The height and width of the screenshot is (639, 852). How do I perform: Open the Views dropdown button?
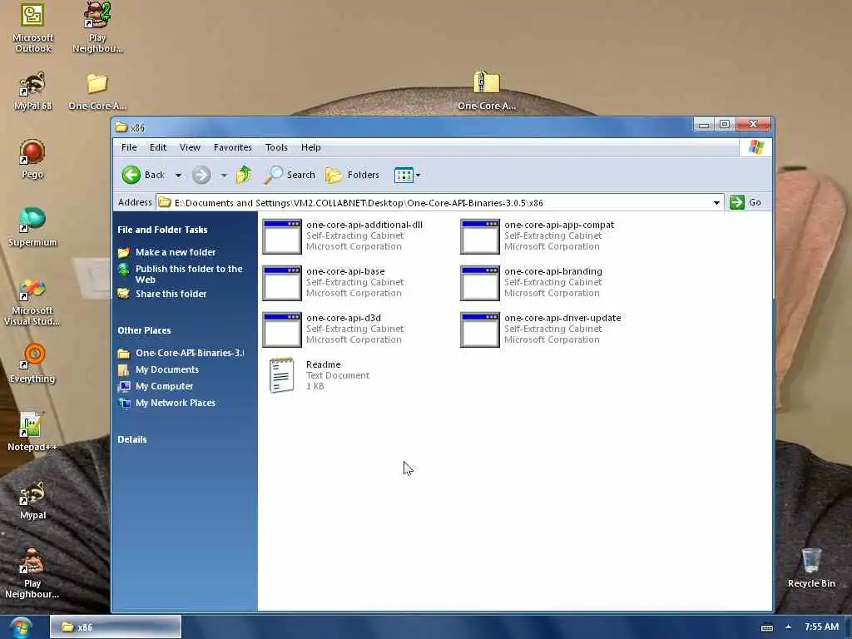click(x=407, y=175)
